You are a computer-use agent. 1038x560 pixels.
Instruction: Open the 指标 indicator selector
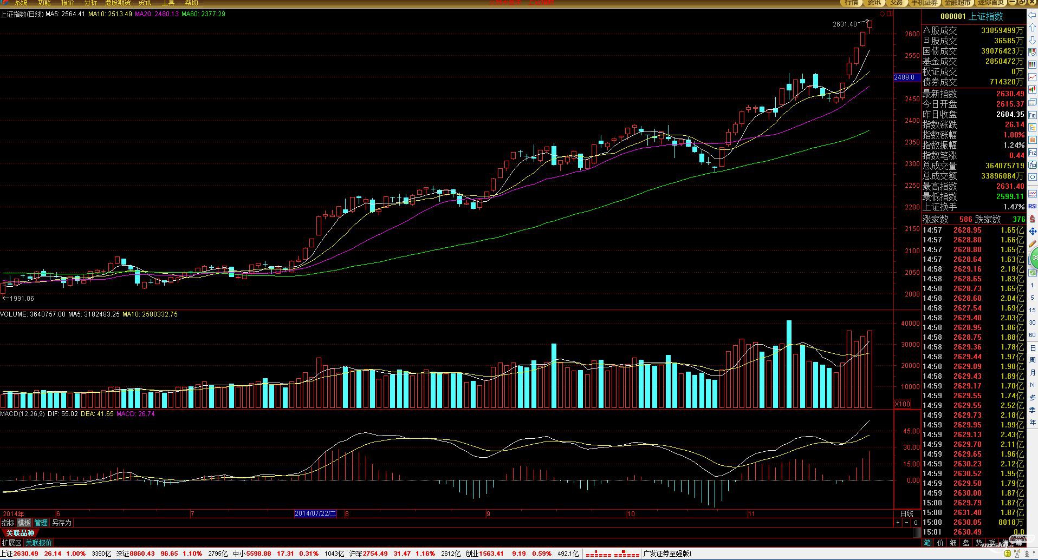(8, 523)
